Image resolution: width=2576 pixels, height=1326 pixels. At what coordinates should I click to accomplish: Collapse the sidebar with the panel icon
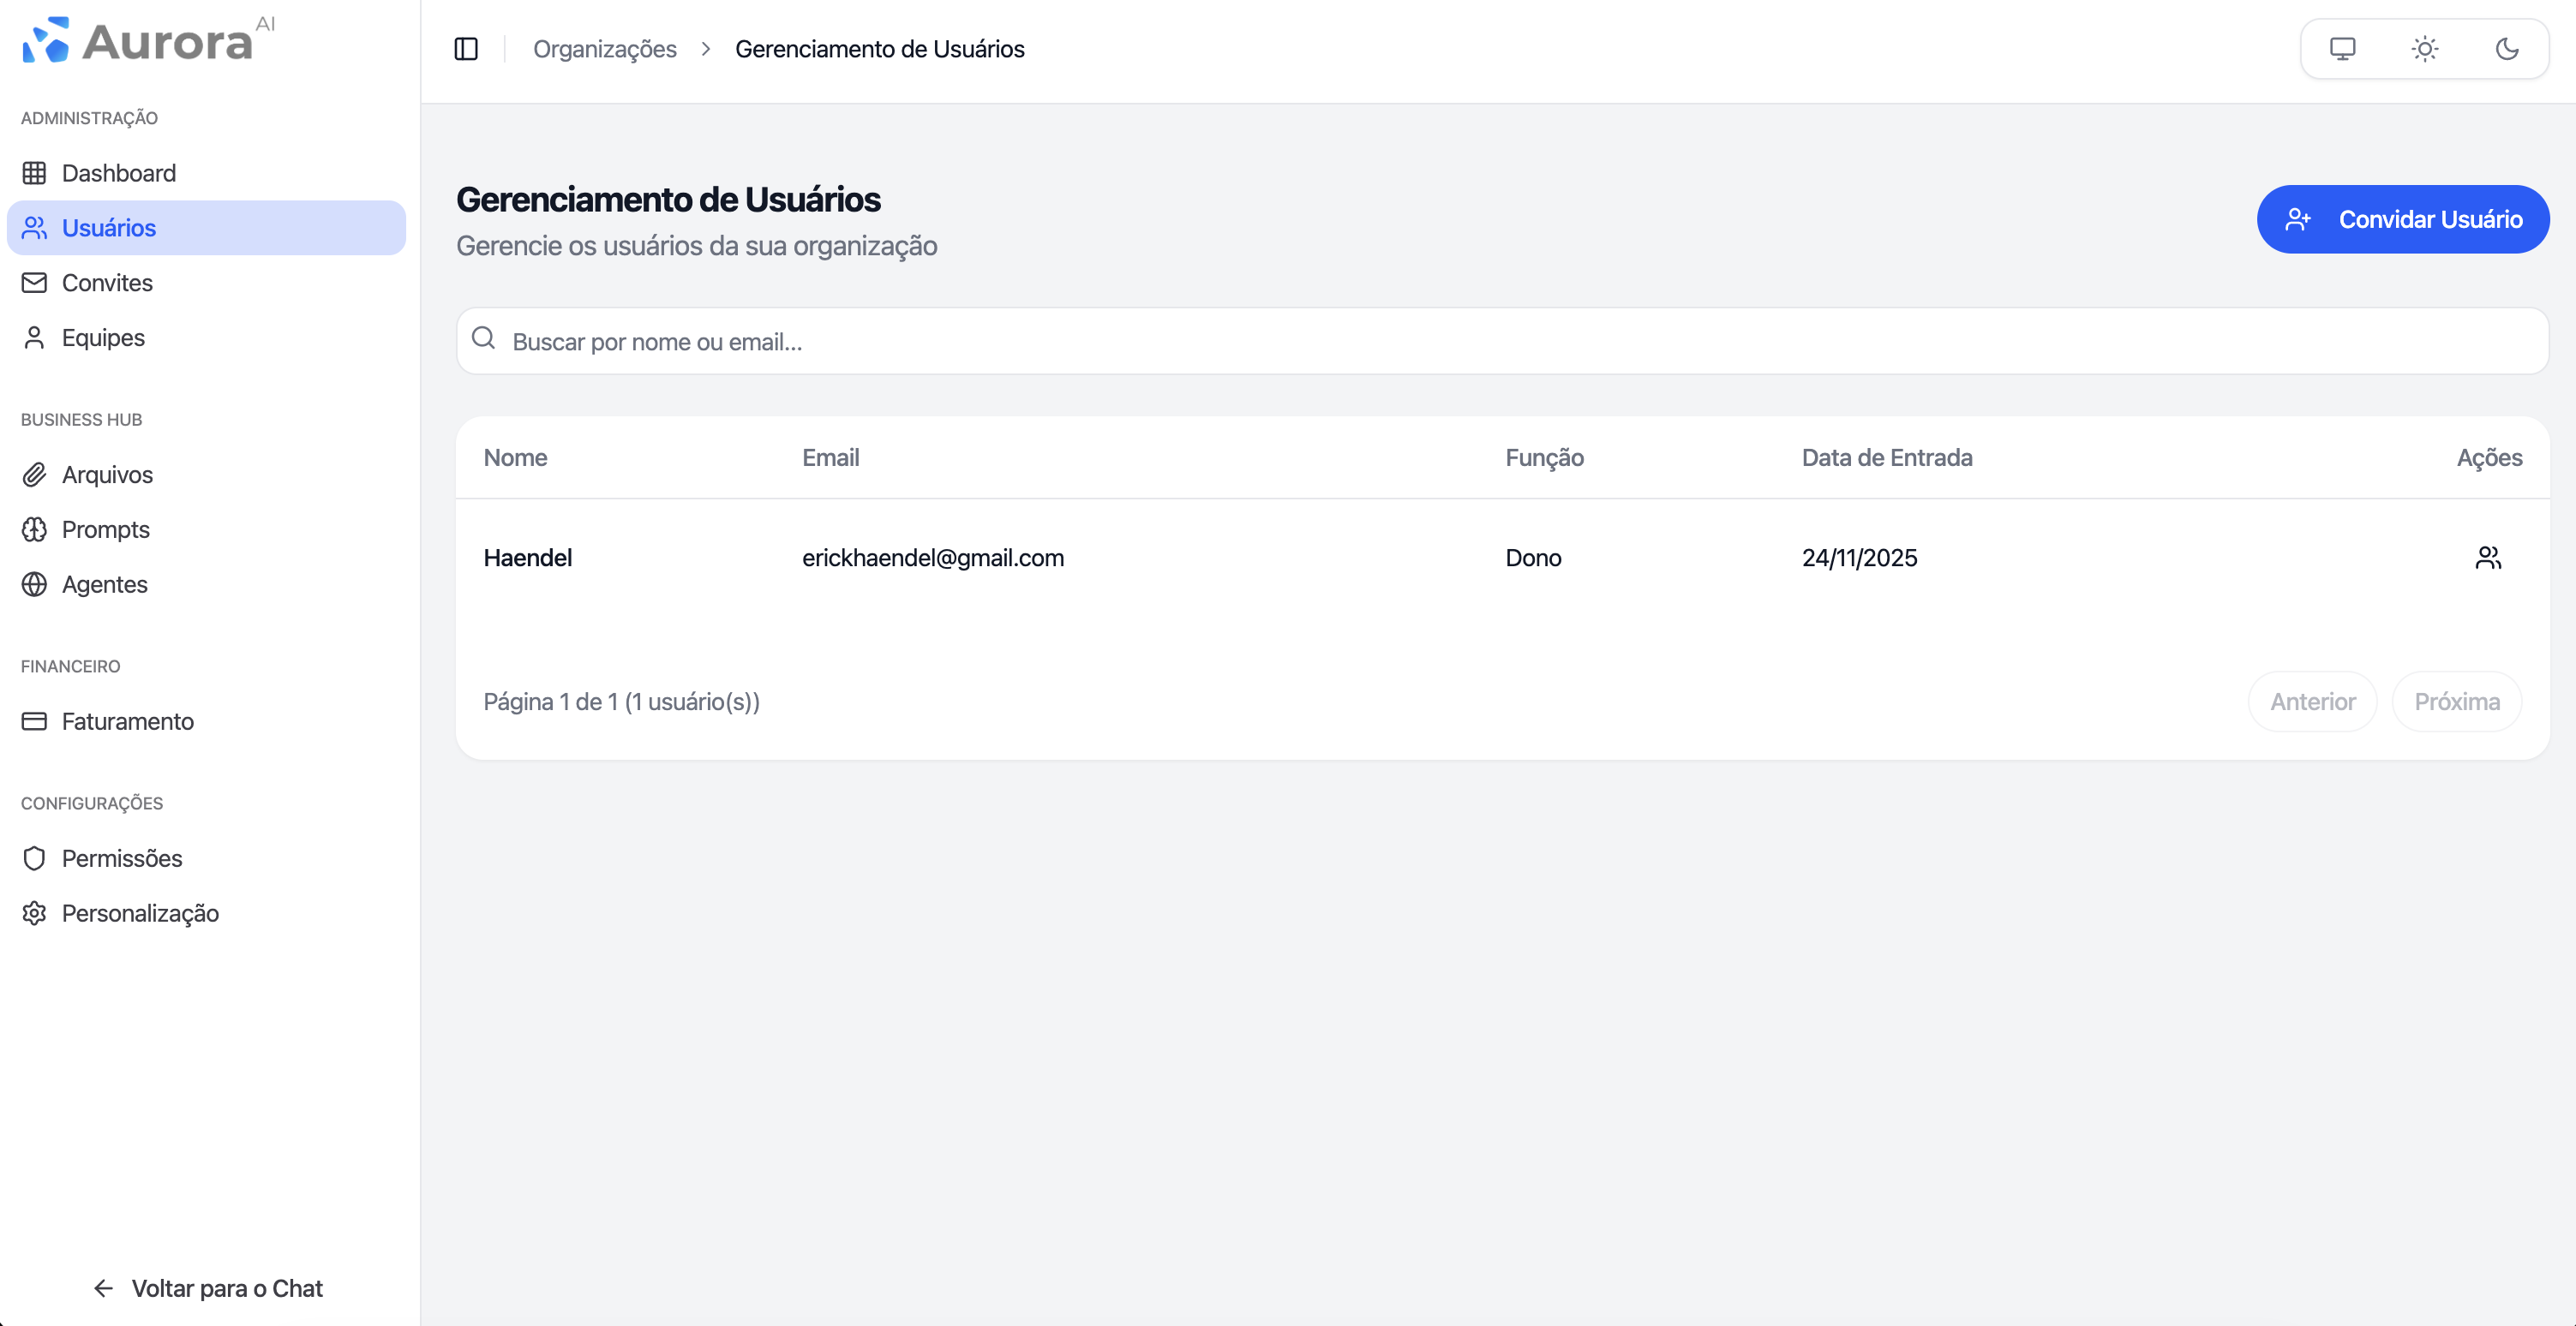466,48
